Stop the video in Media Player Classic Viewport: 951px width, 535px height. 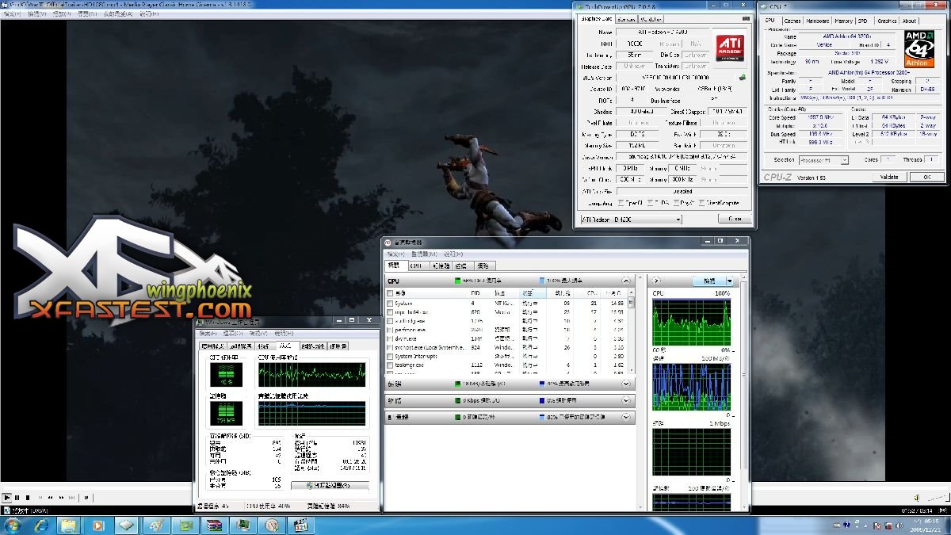pyautogui.click(x=29, y=498)
